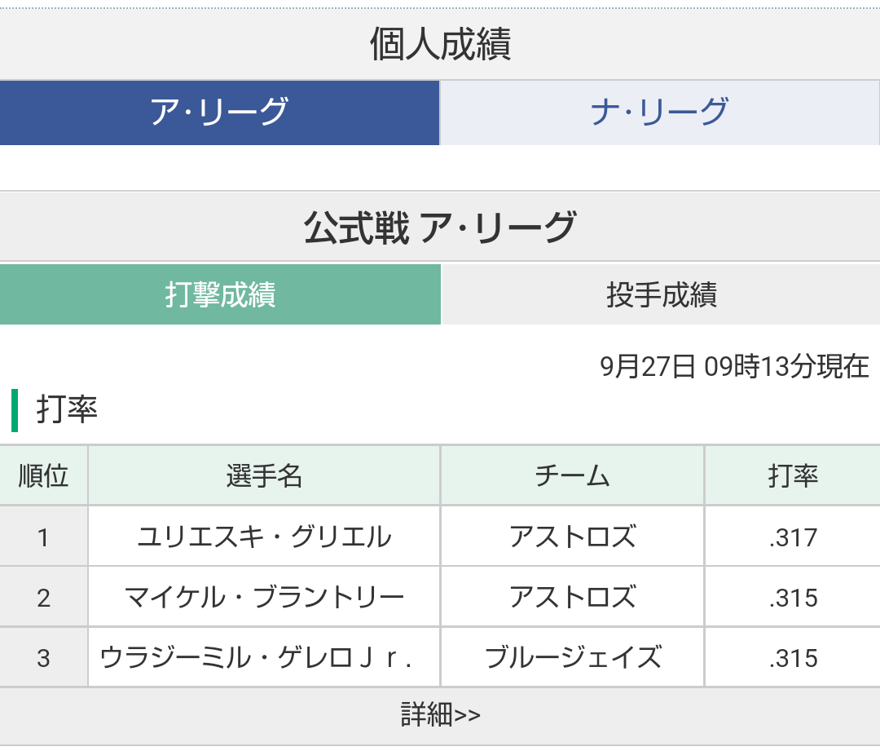Click the 9月27日 09時13分現在 timestamp
This screenshot has width=880, height=751.
[x=734, y=366]
